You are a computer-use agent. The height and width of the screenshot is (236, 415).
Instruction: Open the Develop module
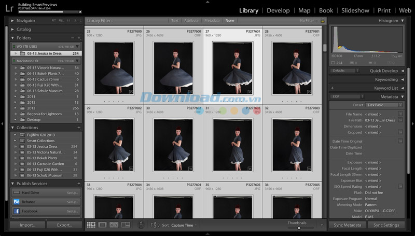pyautogui.click(x=278, y=10)
